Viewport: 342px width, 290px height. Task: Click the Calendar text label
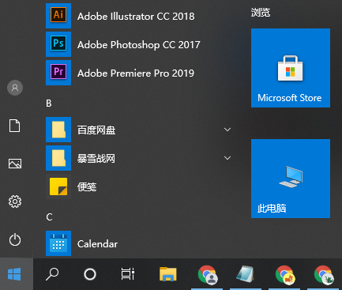[97, 244]
